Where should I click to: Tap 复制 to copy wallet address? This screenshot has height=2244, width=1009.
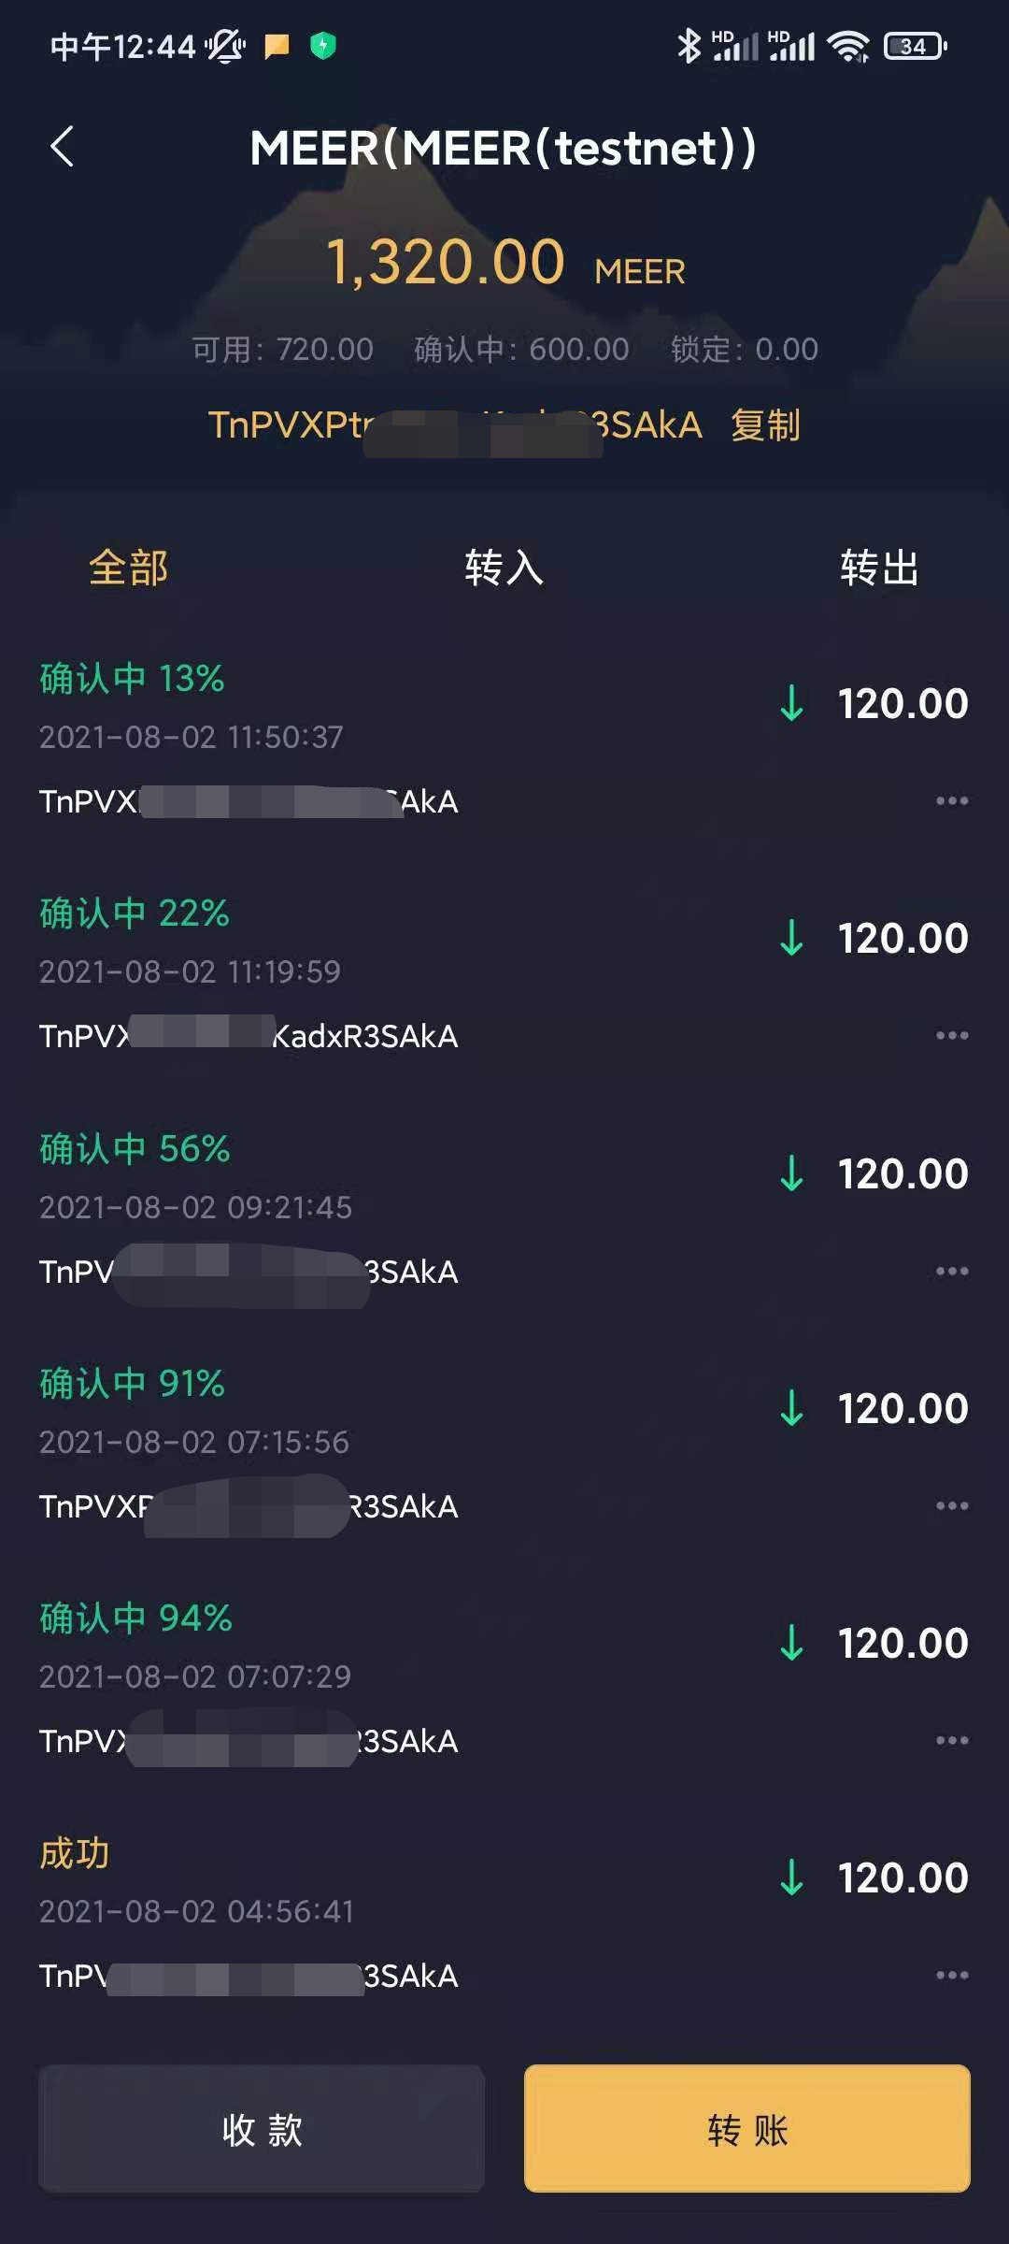765,425
